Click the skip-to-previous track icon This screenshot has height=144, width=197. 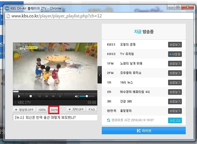(x=40, y=96)
